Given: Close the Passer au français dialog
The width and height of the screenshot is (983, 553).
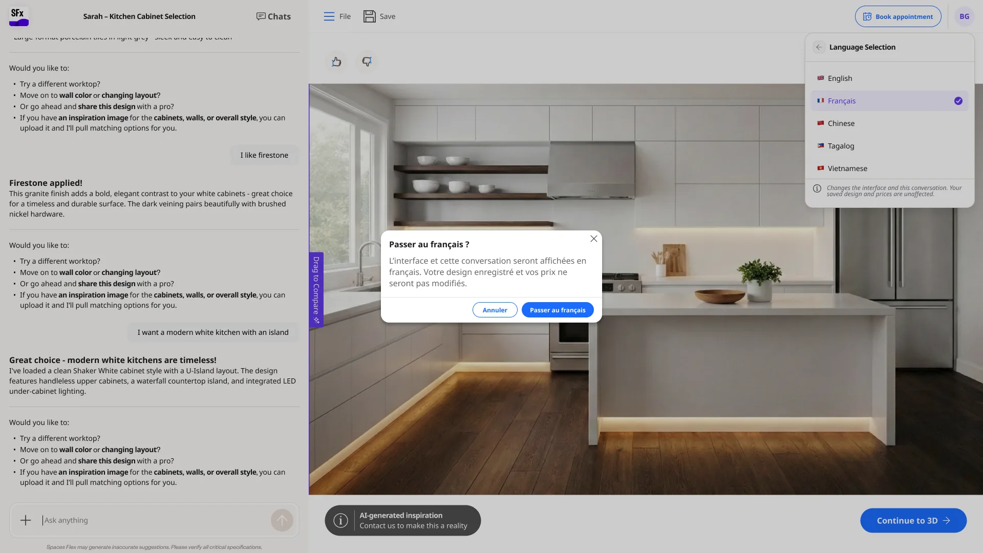Looking at the screenshot, I should tap(594, 239).
